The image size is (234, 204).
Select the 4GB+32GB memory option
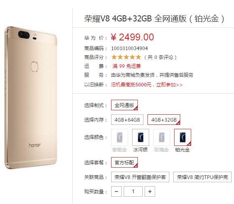(x=164, y=120)
